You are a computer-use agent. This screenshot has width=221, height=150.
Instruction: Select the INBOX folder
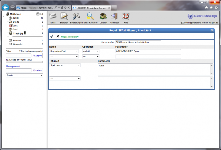tap(16, 18)
